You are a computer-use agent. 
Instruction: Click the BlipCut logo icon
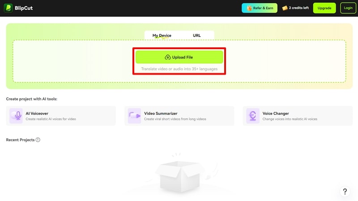pyautogui.click(x=9, y=8)
